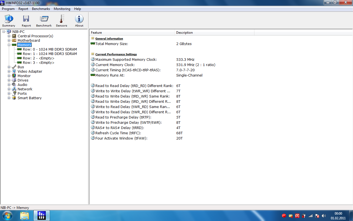This screenshot has height=221, width=353.
Task: Select Row: 1 - 1024 MB DDR3 SDRAM
Action: (x=50, y=54)
